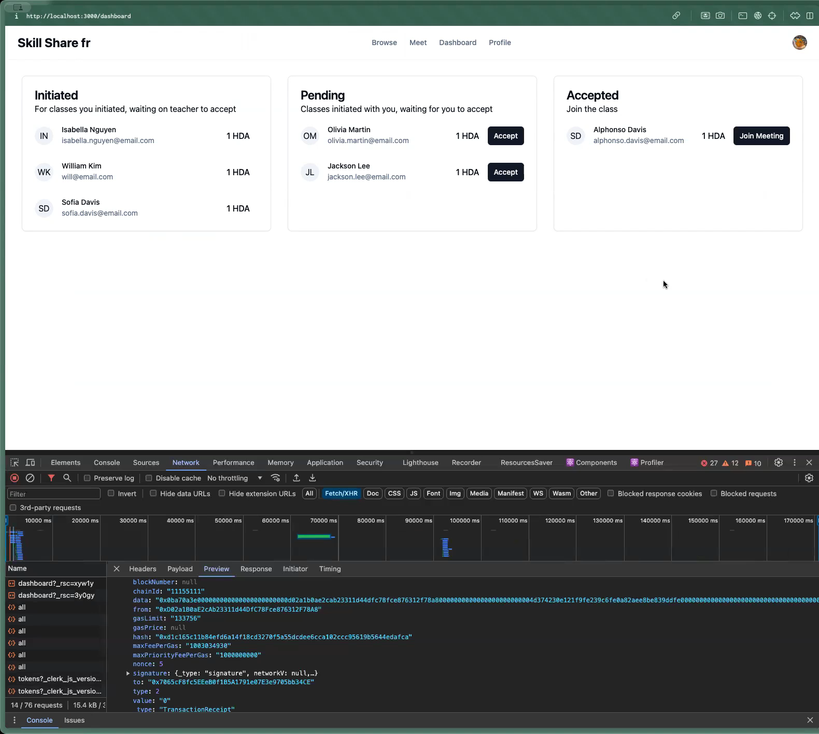Open network conditions wifi icon
The width and height of the screenshot is (819, 734).
276,478
